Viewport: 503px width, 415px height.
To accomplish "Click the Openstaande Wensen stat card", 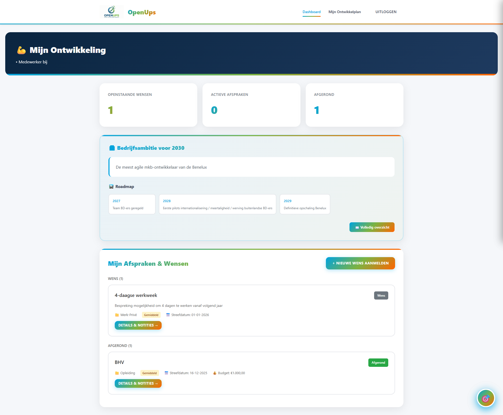I will (x=148, y=105).
